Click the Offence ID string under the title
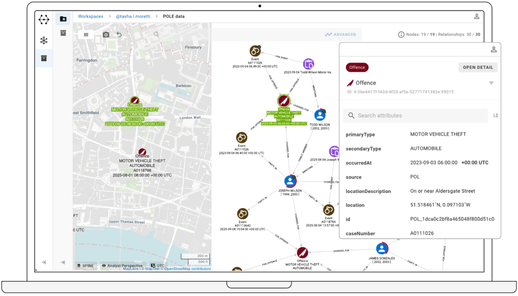 (x=400, y=92)
